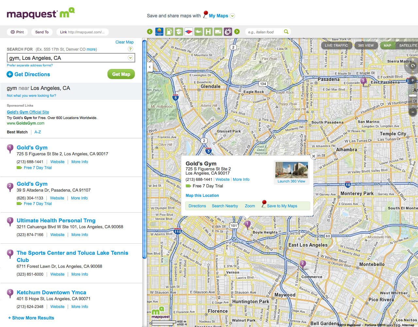
Task: Click the Send To button
Action: [x=42, y=32]
